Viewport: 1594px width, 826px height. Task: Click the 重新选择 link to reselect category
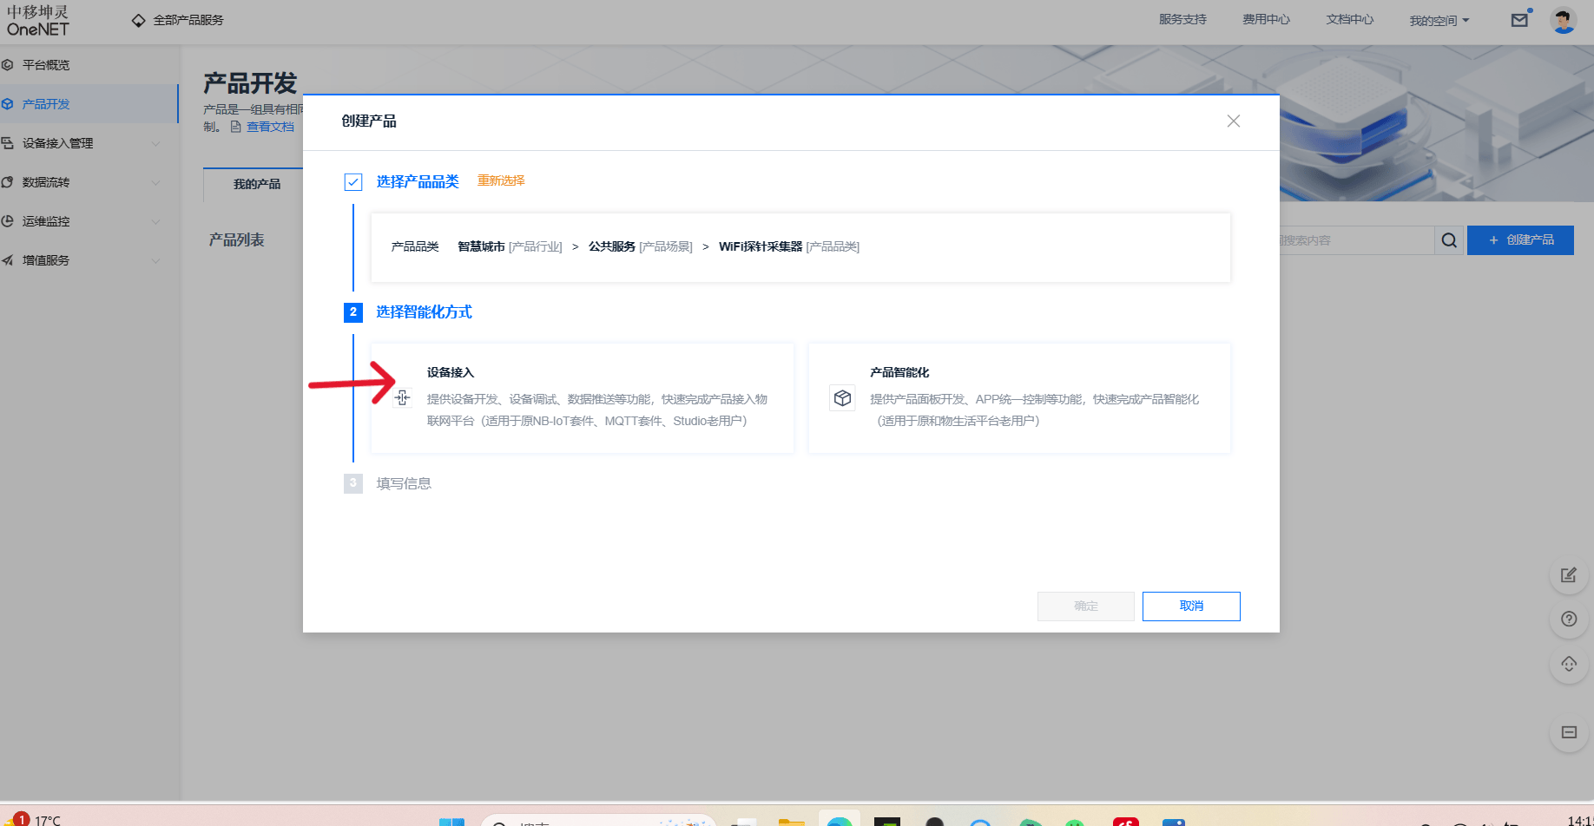(x=500, y=180)
